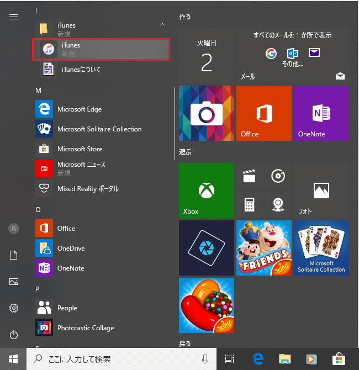Click the orange Office tile
359x370 pixels.
point(263,113)
